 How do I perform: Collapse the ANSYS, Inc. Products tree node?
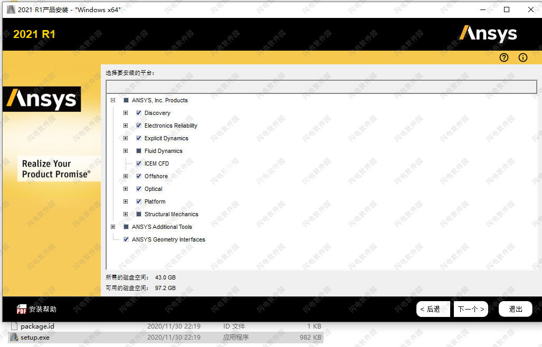point(113,101)
